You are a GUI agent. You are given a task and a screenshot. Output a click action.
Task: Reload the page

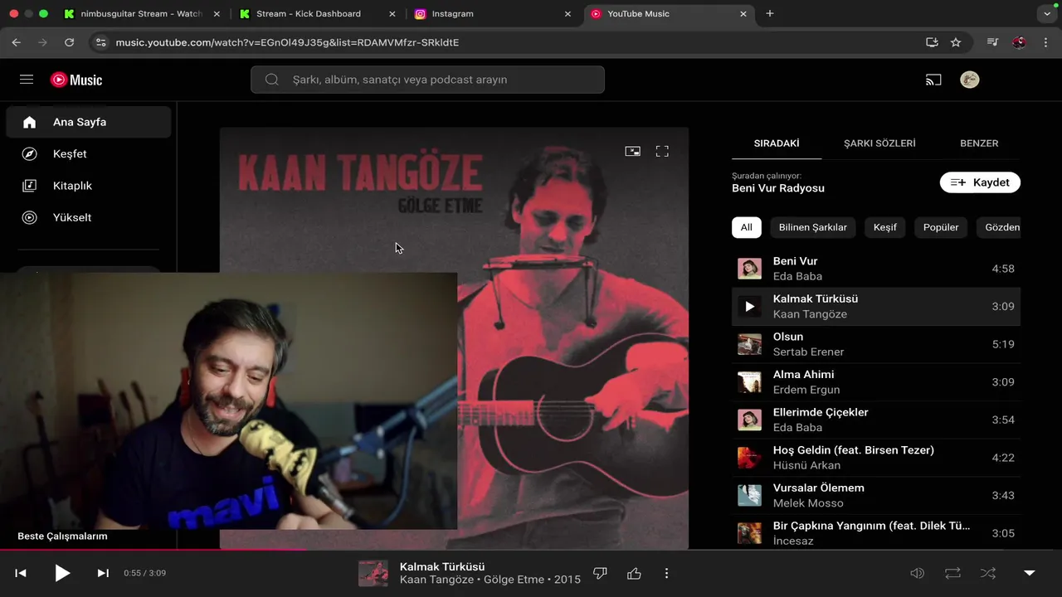tap(70, 42)
